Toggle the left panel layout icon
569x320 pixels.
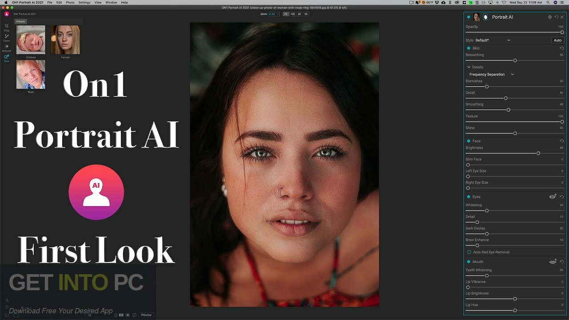[7, 315]
